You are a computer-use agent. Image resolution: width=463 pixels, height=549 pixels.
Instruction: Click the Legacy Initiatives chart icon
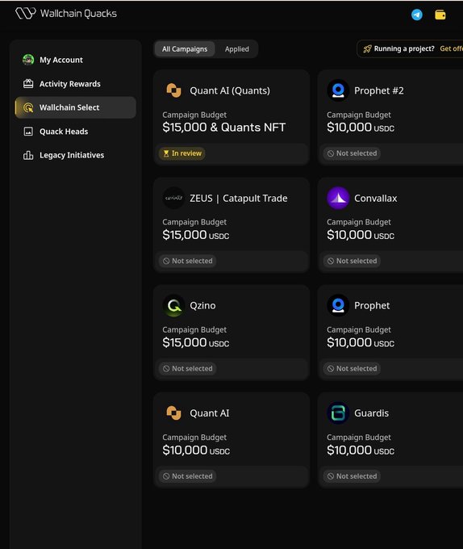tap(28, 155)
